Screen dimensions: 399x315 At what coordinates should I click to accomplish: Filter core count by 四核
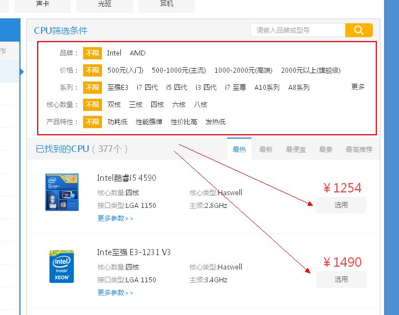pos(157,105)
